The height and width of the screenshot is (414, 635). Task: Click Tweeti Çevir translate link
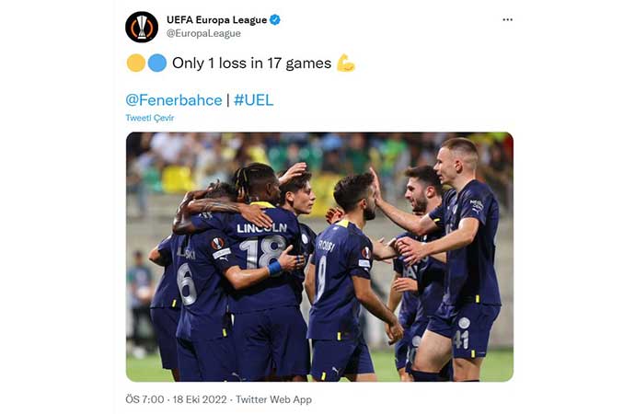[x=150, y=118]
